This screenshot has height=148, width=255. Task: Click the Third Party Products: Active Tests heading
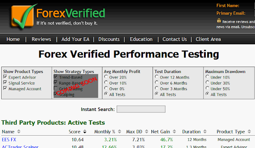(x=53, y=122)
